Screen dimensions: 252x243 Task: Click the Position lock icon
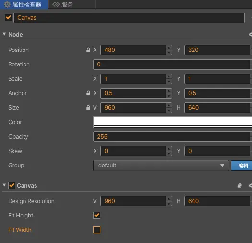click(x=88, y=50)
